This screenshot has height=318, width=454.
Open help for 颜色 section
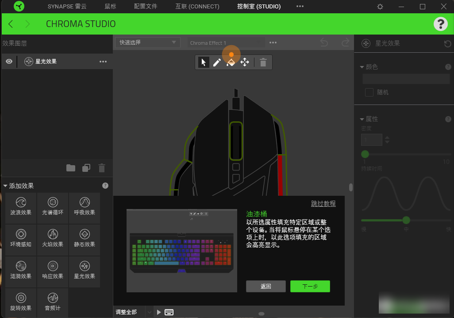[x=448, y=67]
